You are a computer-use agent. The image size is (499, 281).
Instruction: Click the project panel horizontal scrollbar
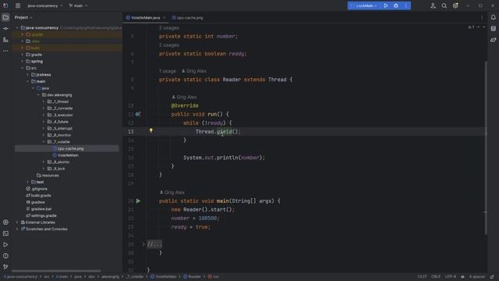pos(56,271)
